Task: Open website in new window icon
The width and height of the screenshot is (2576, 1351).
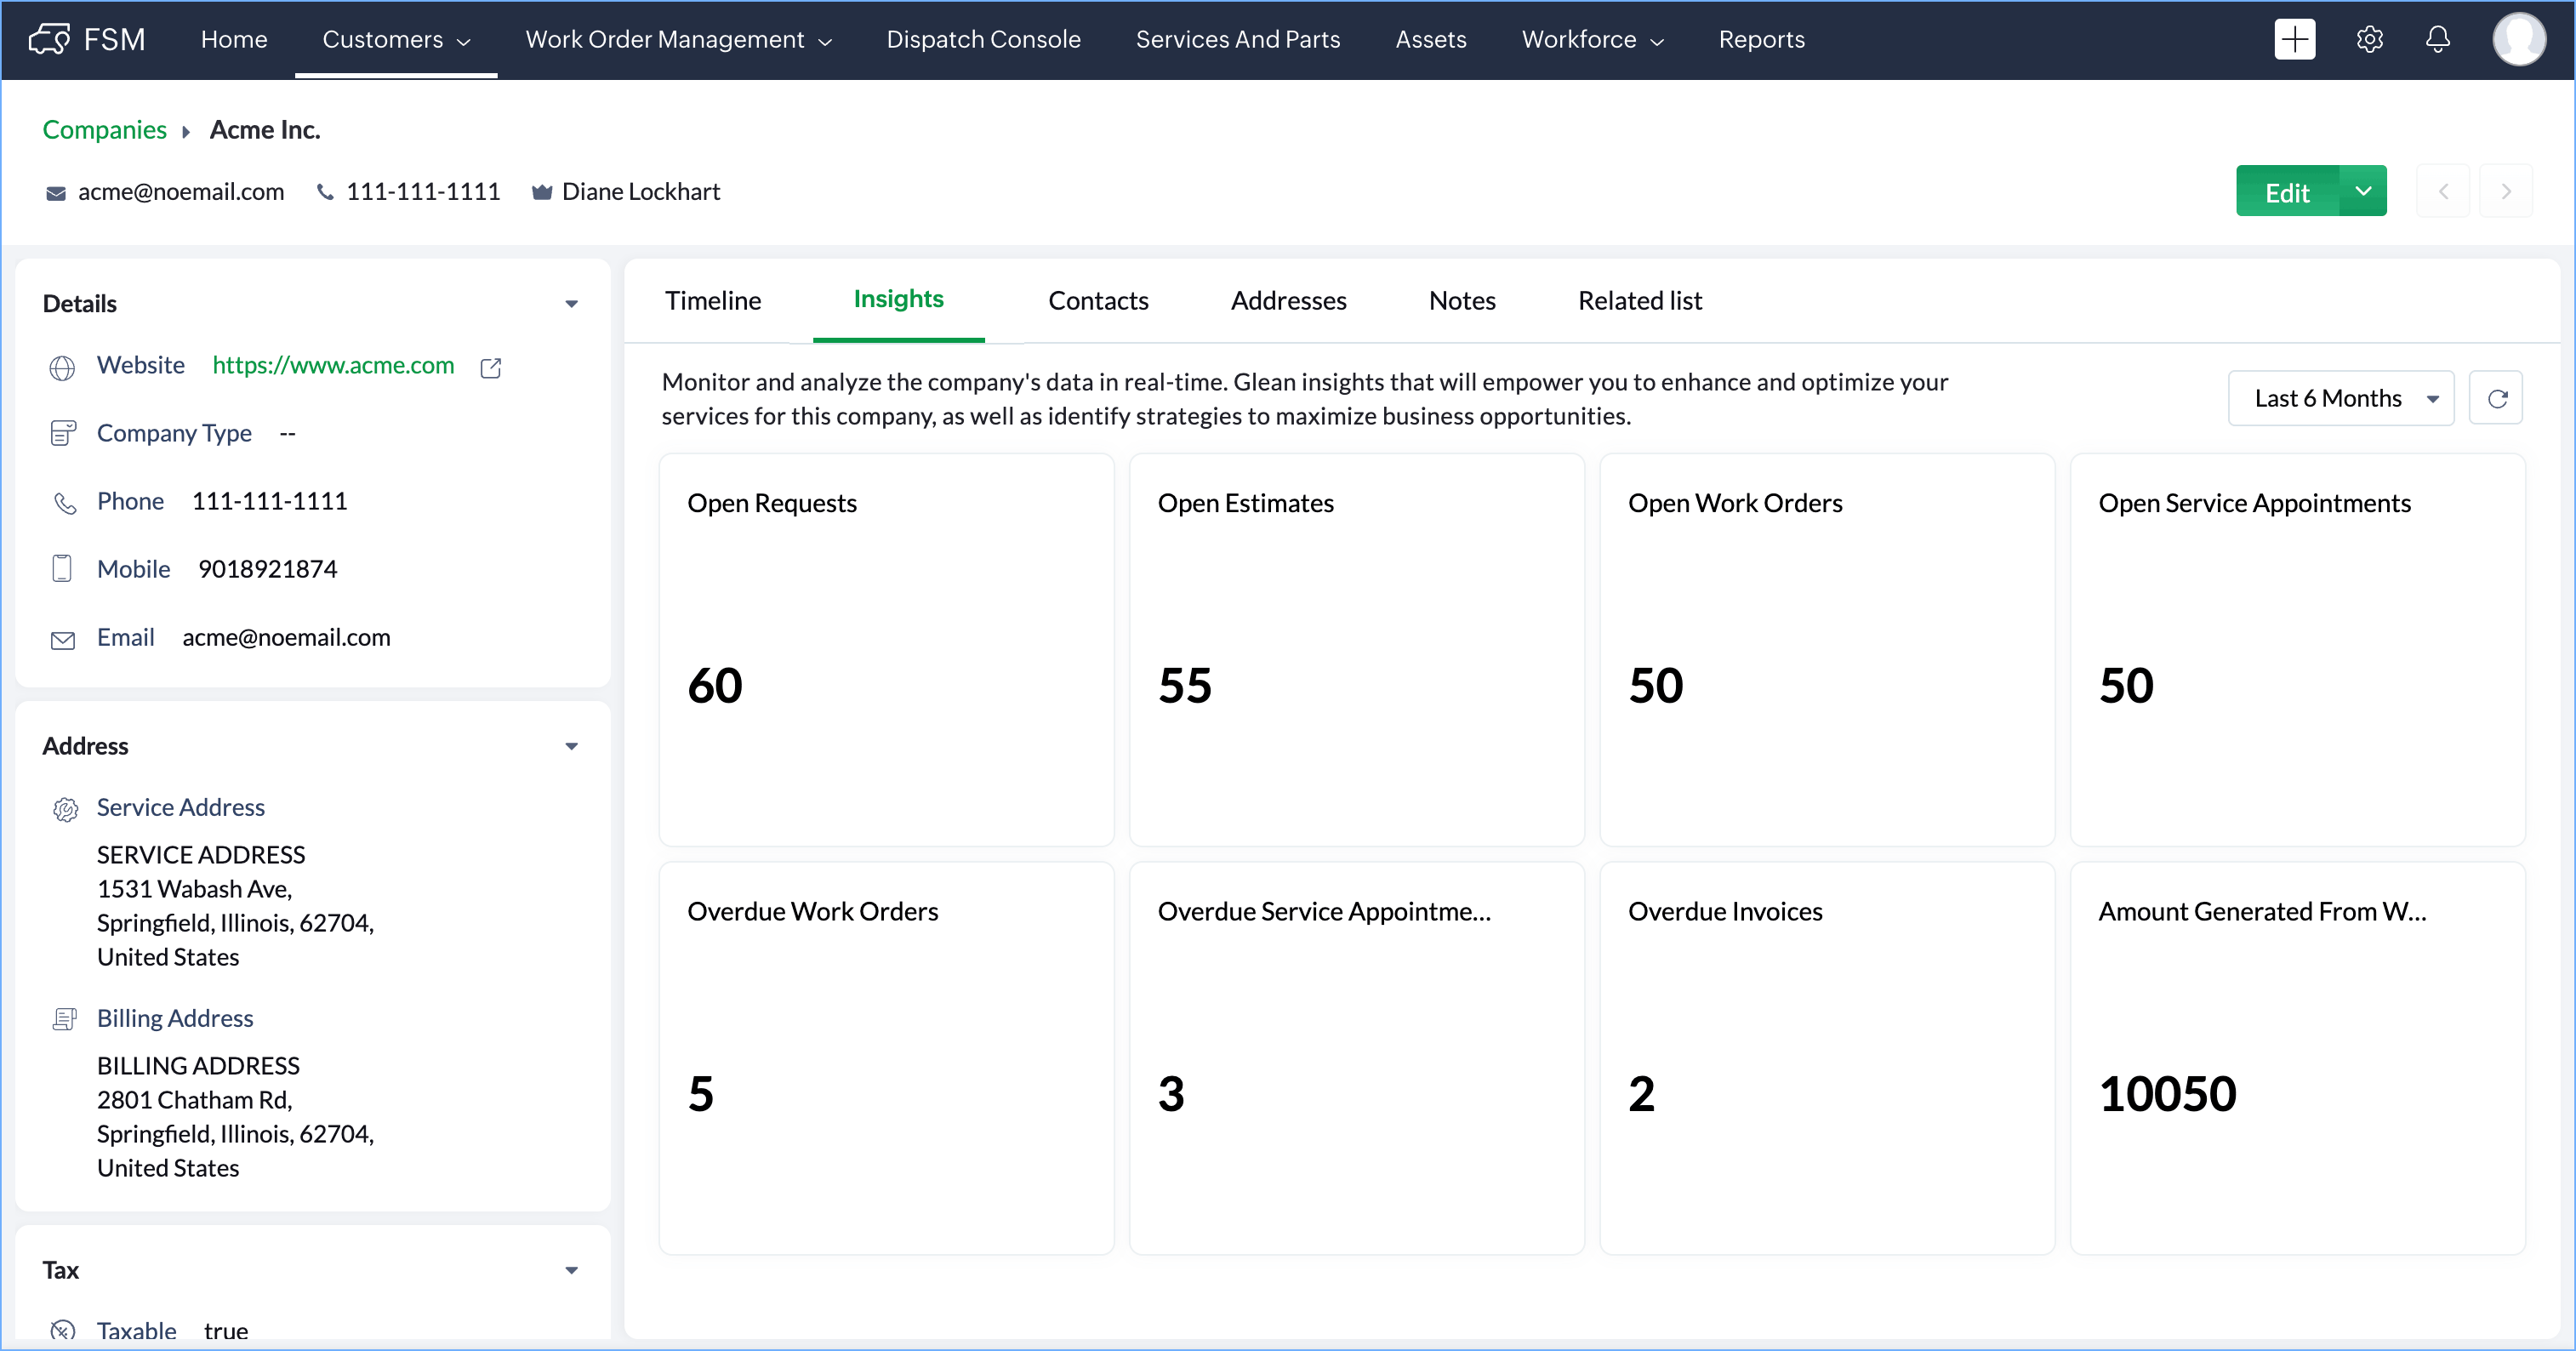Action: pos(490,367)
